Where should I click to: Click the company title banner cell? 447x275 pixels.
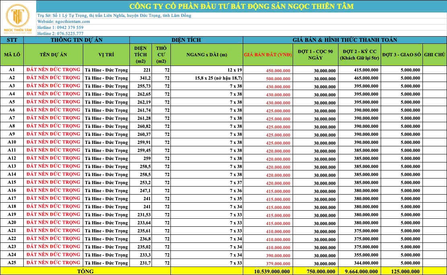(241, 6)
